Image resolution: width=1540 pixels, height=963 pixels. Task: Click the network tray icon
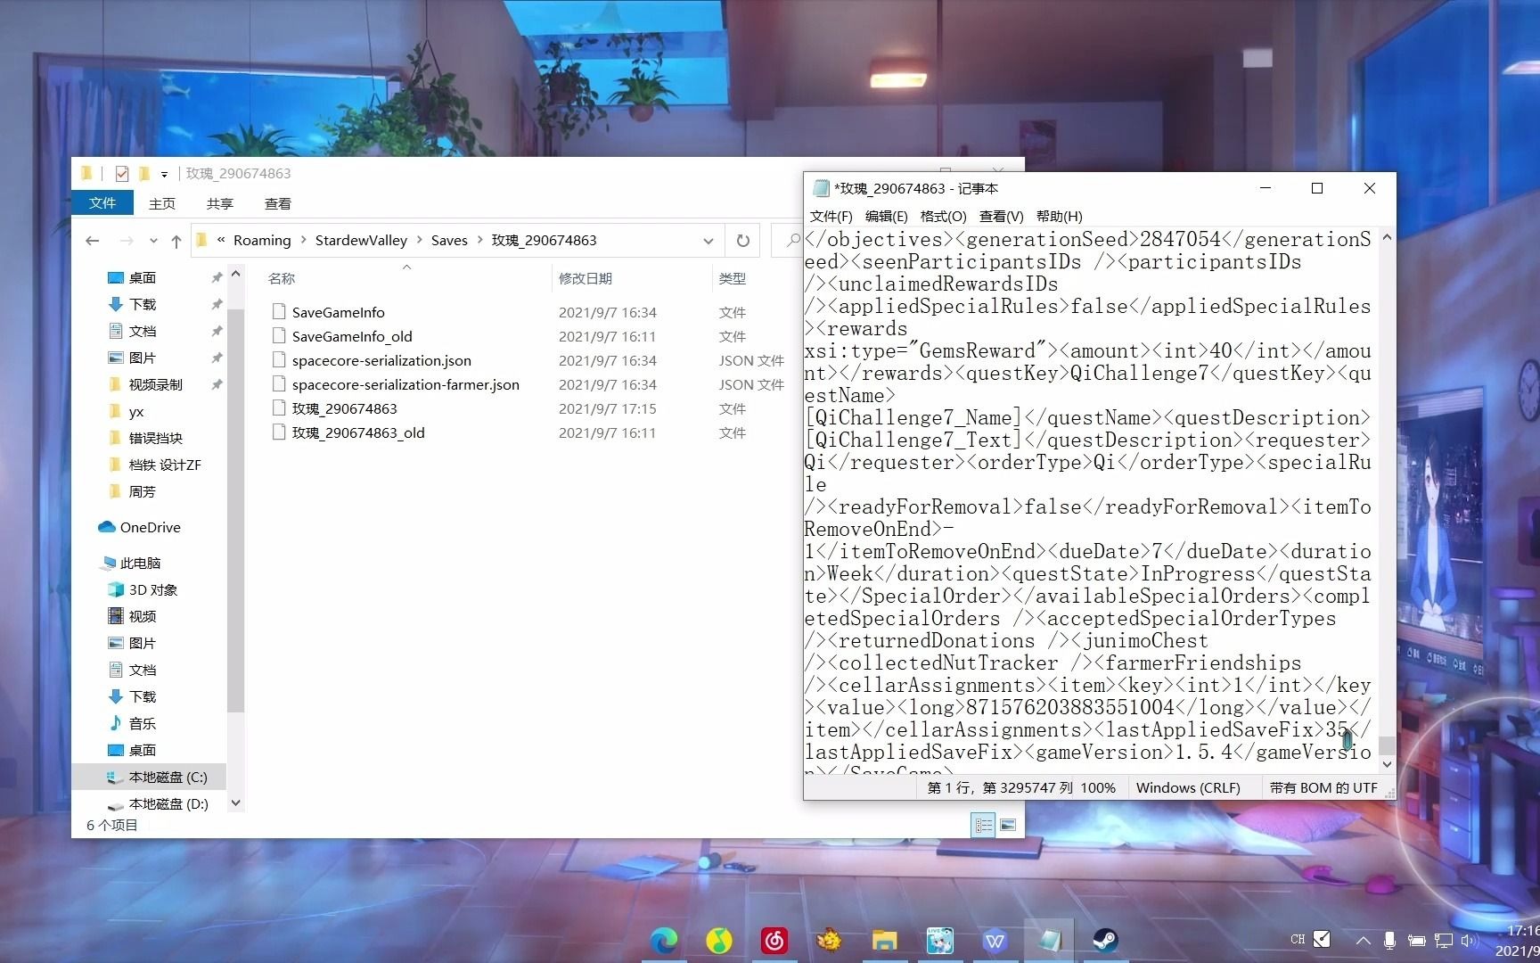tap(1443, 940)
